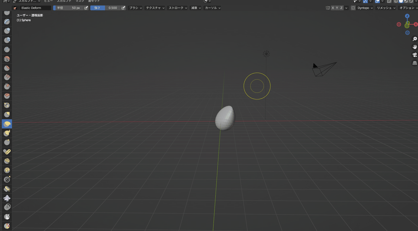Image resolution: width=418 pixels, height=231 pixels.
Task: Select the Slide Relax brush
Action: point(7,180)
